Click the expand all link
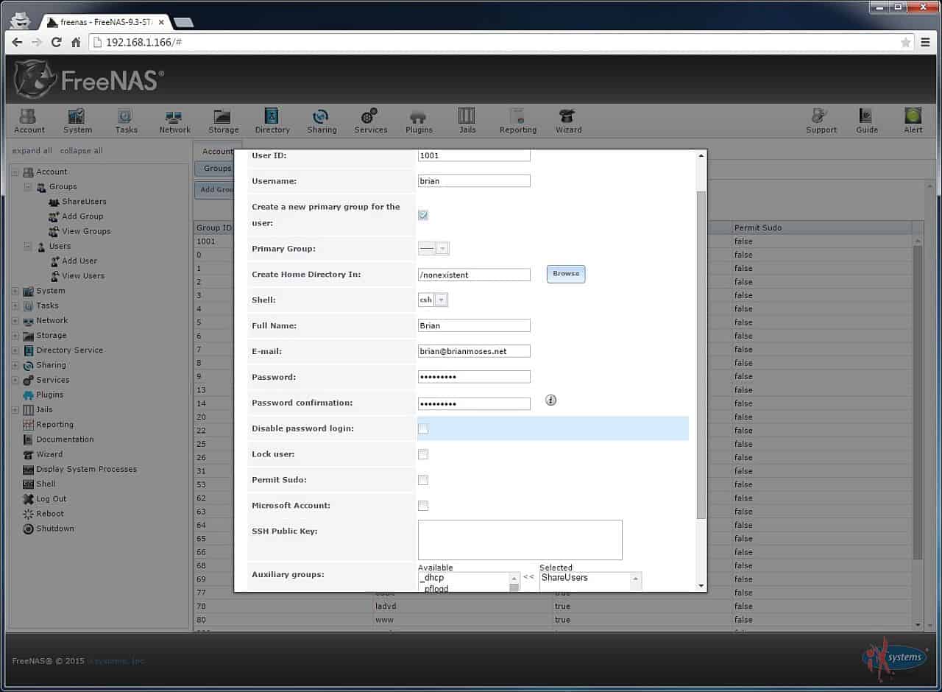942x692 pixels. point(32,151)
